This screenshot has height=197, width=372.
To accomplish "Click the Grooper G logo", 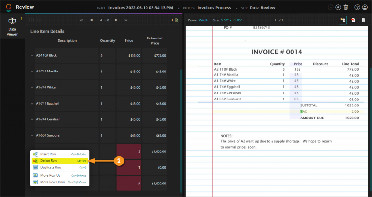I will coord(8,7).
